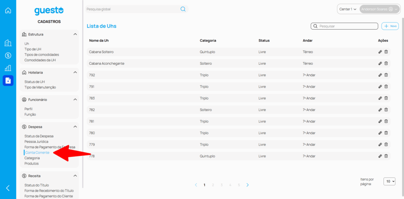Select Conta Corrente in the Despesa menu
This screenshot has height=199, width=404.
[37, 152]
